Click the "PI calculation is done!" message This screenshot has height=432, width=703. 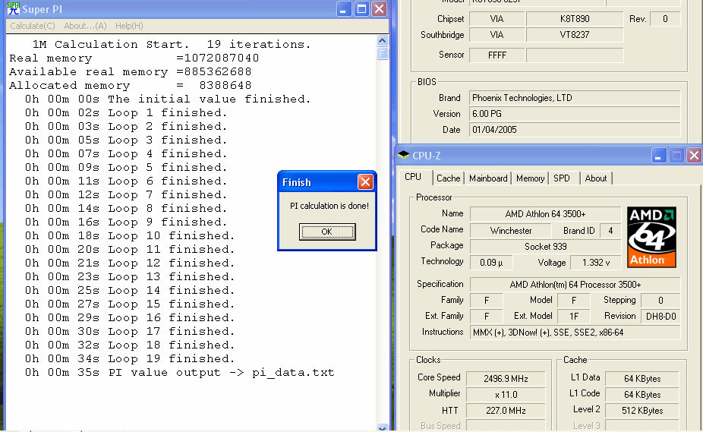(329, 206)
